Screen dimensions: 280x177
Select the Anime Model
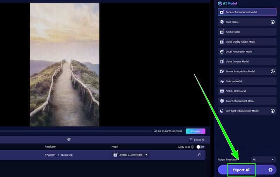[247, 32]
